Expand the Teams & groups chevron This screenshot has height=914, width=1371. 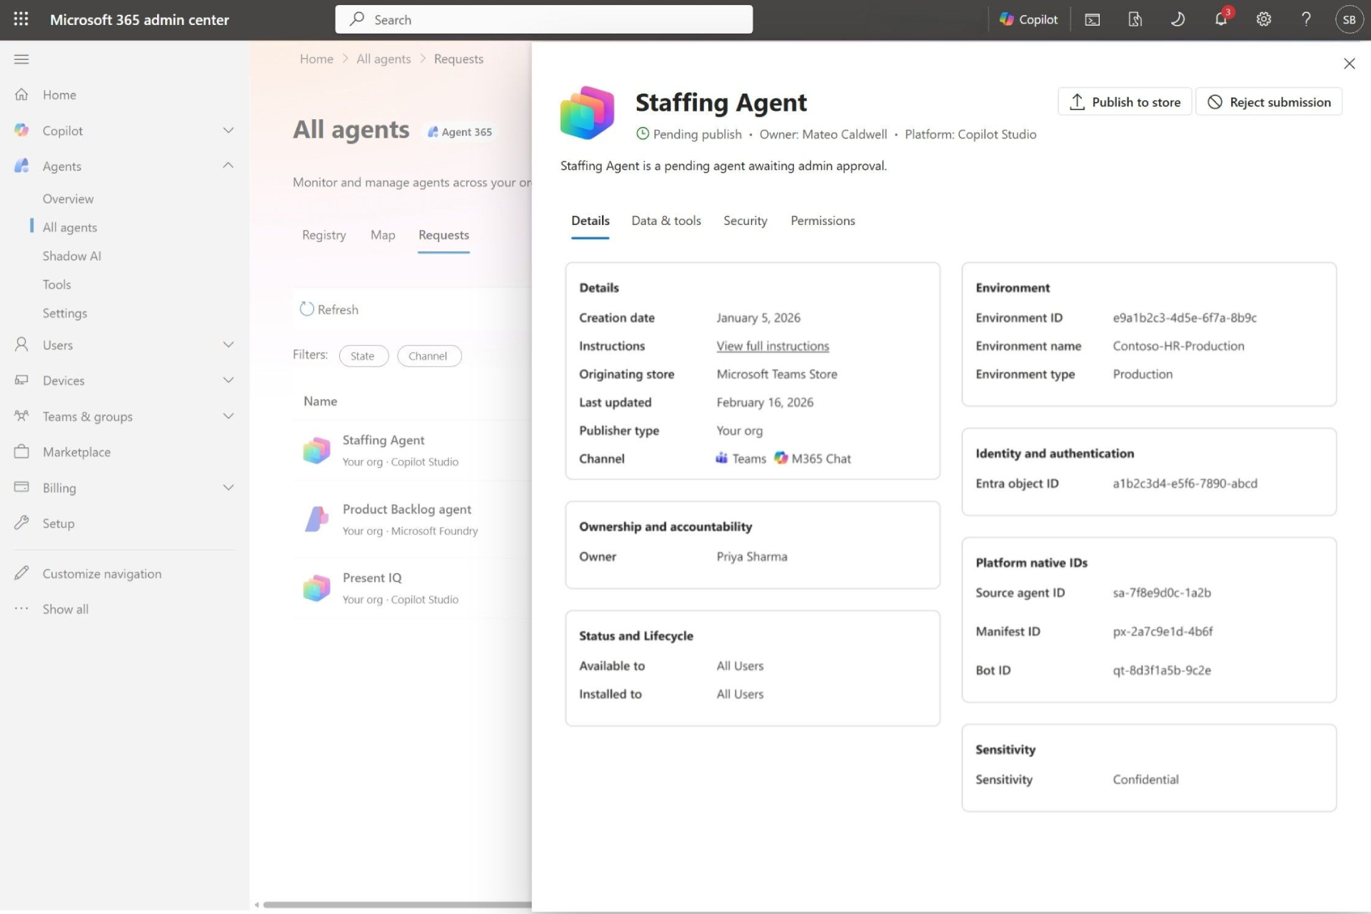[228, 416]
